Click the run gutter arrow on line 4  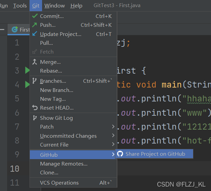27,84
